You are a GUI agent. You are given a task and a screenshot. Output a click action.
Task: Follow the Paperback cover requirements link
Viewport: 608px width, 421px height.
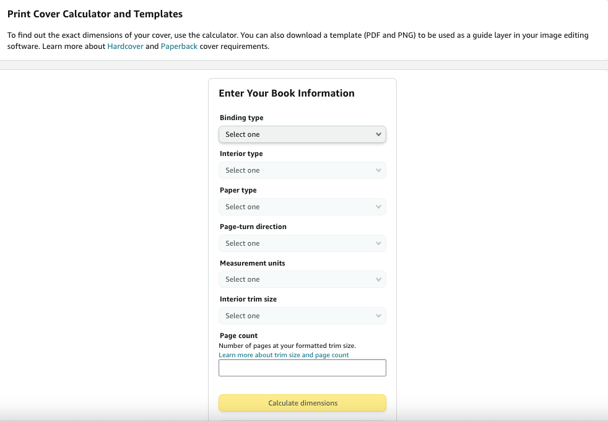coord(179,46)
